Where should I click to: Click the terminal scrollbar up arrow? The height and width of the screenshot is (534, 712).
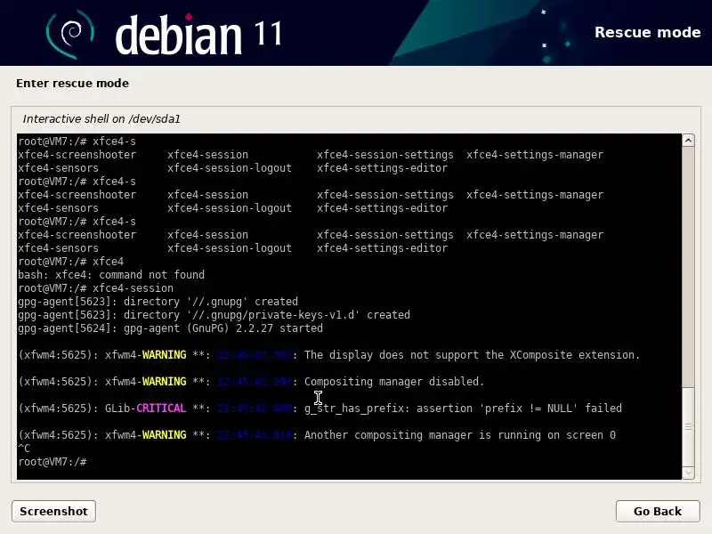coord(688,141)
